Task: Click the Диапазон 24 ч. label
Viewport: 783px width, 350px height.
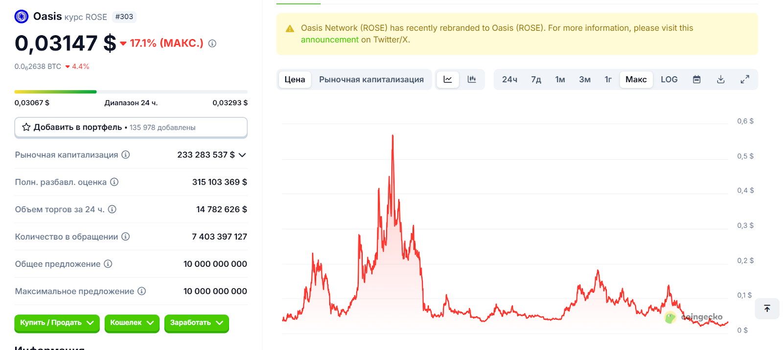Action: point(131,103)
